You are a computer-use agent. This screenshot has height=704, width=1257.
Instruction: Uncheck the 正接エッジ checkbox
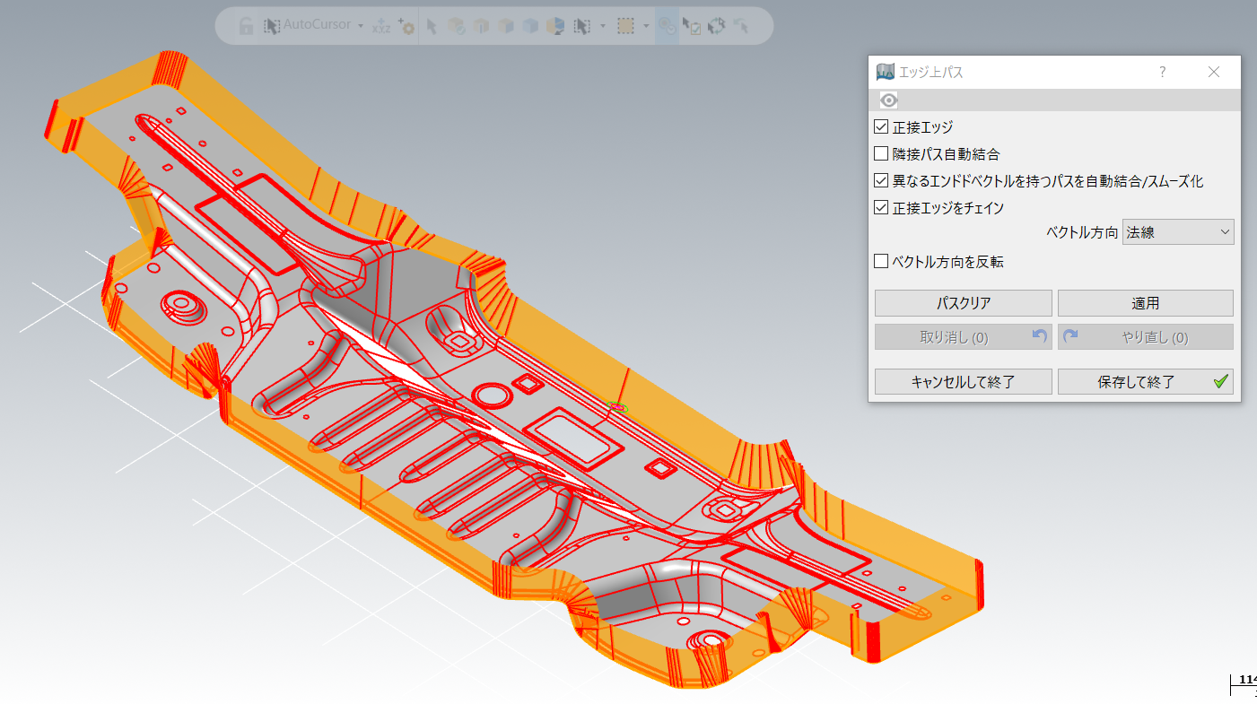[x=881, y=127]
